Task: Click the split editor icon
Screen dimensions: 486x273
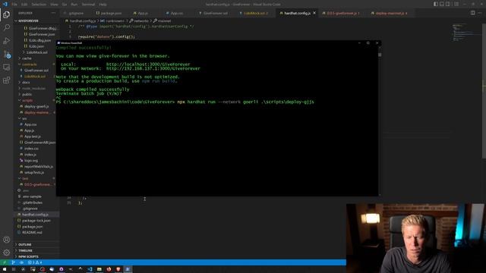Action: (472, 13)
